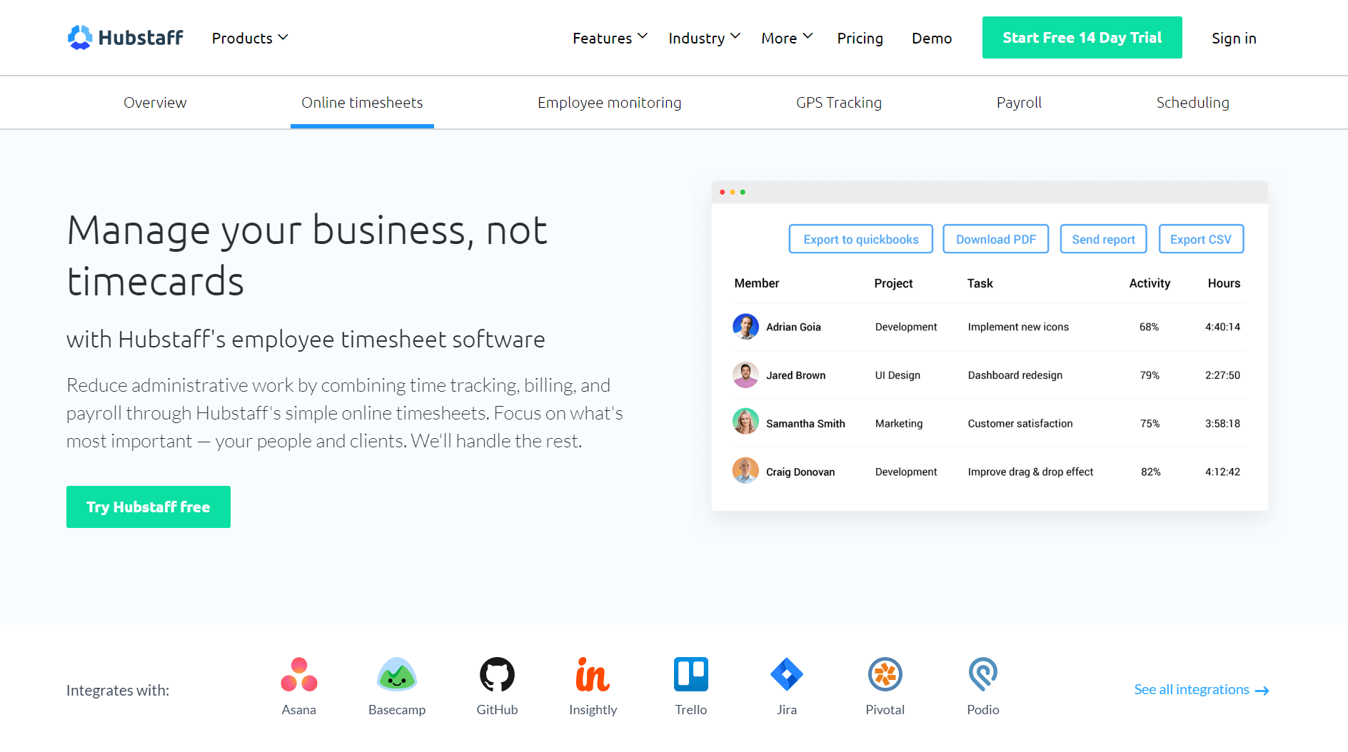1348x752 pixels.
Task: Click Craig Donovan's avatar
Action: (745, 472)
